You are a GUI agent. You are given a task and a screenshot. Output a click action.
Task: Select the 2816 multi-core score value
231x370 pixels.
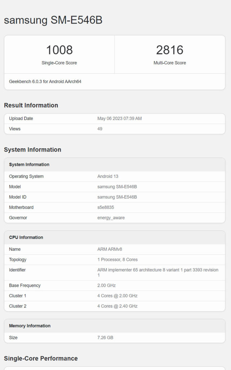170,50
